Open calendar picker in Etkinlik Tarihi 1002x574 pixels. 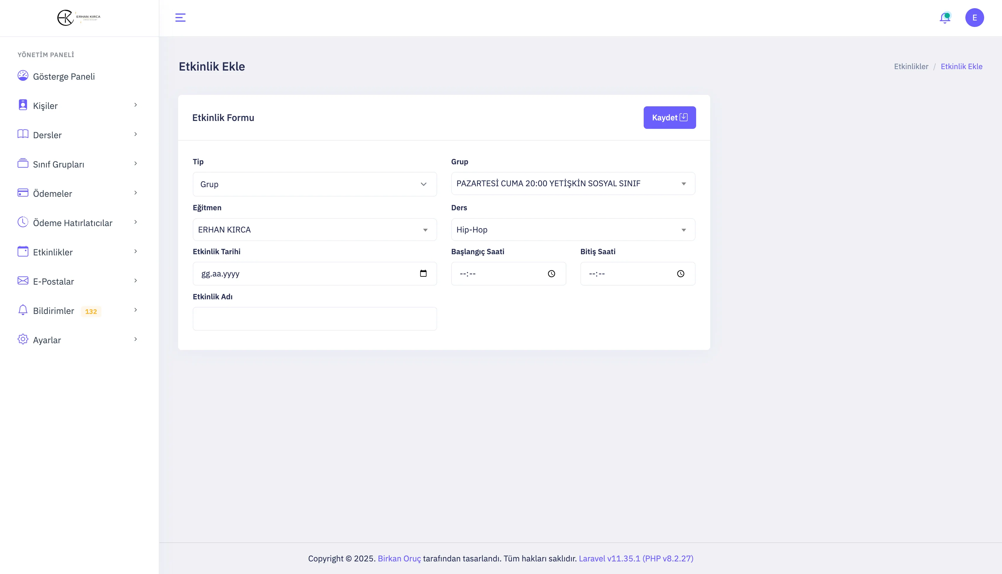(x=423, y=274)
